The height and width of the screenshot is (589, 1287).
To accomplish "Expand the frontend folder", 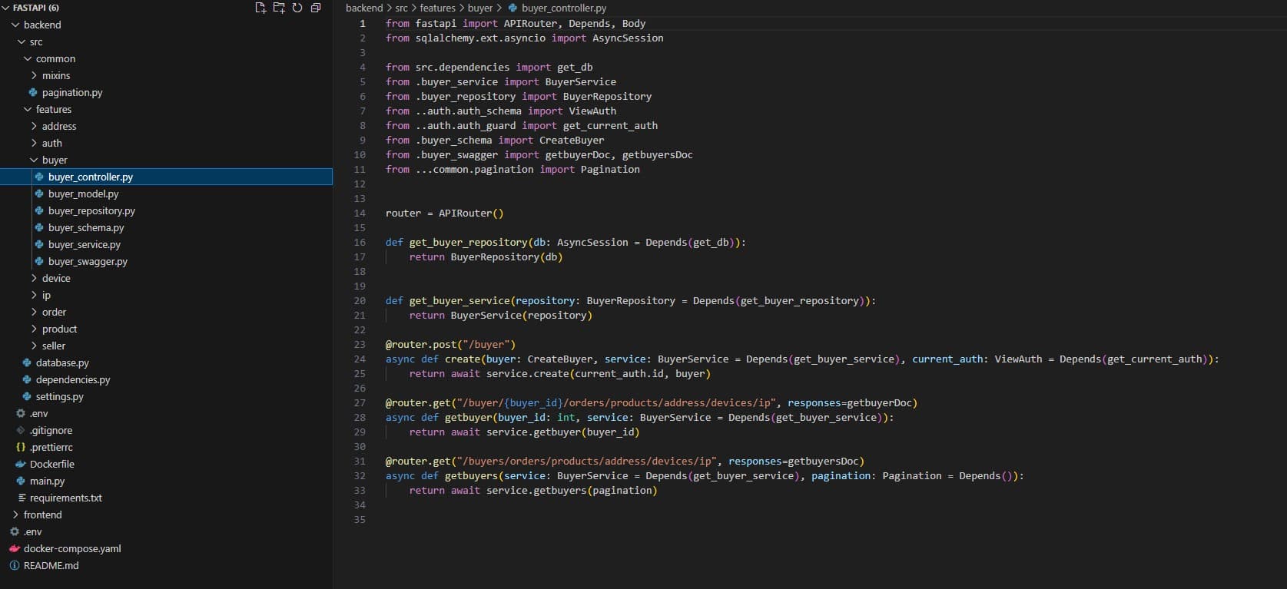I will pos(15,515).
